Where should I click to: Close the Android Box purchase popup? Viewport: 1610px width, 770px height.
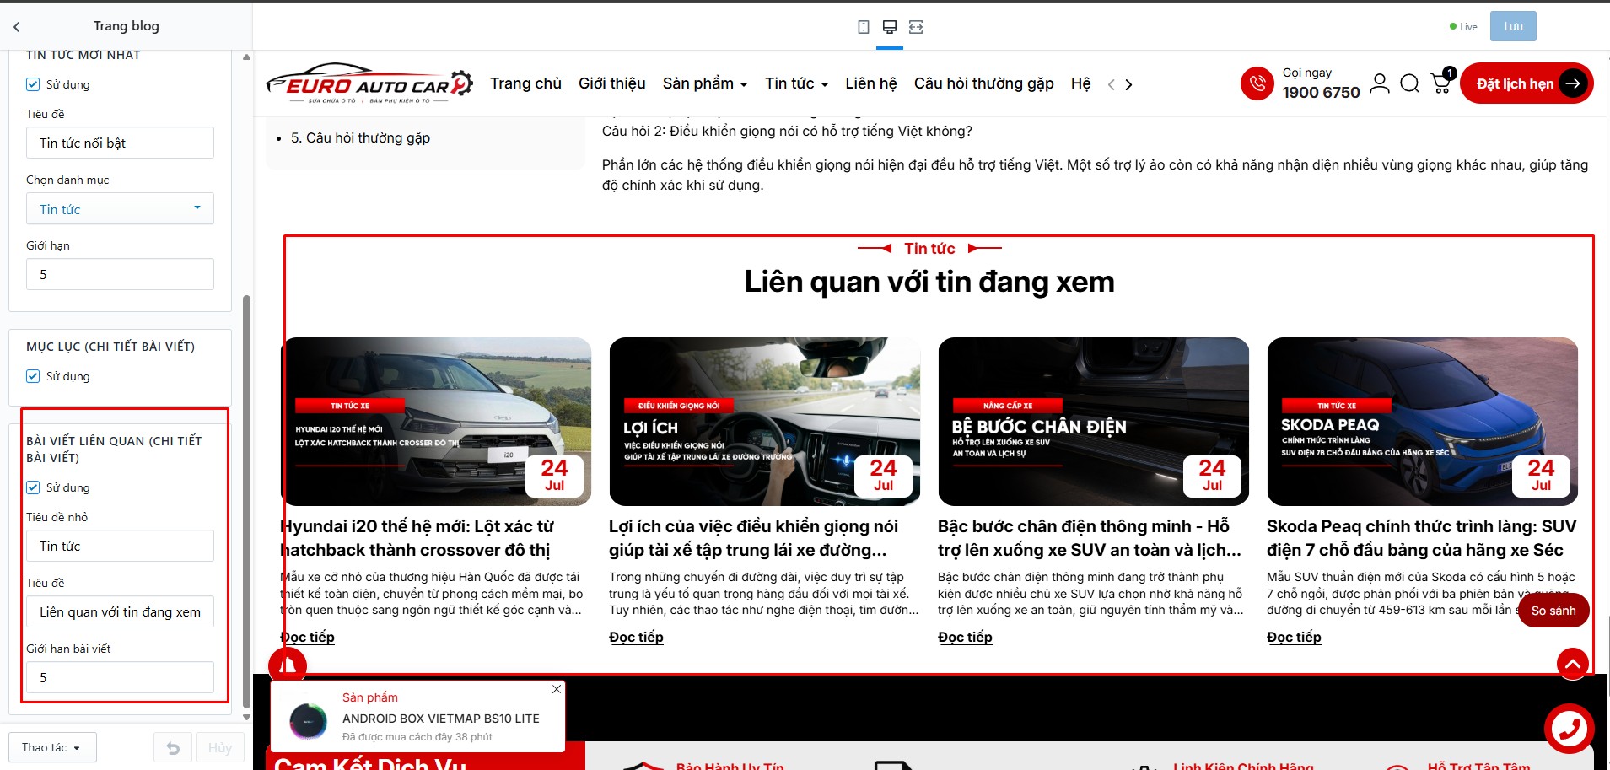(557, 689)
